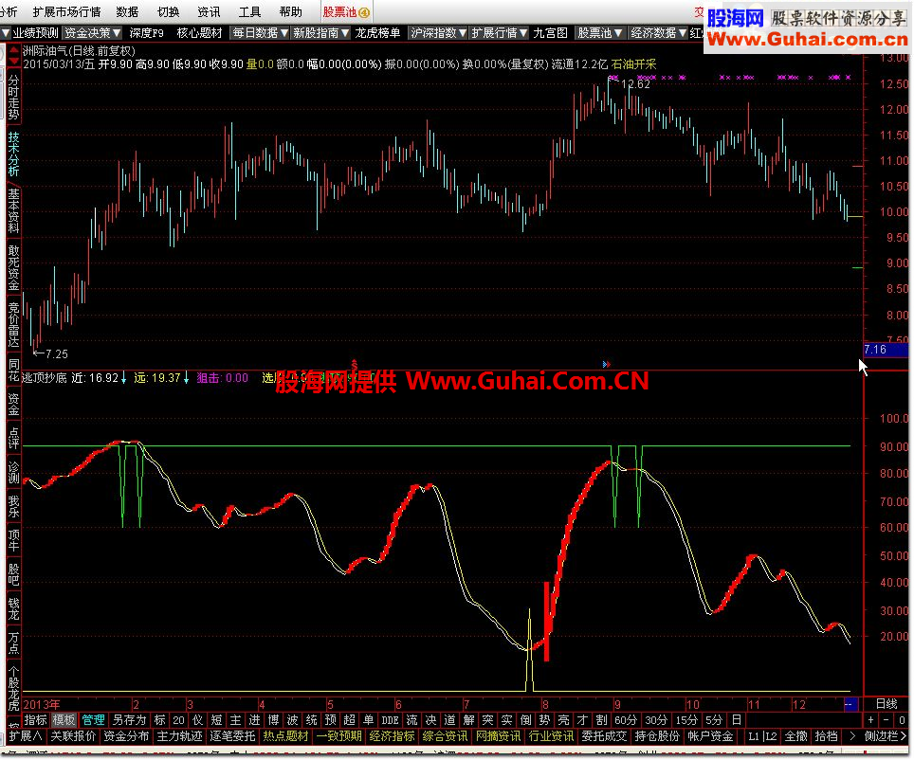Open 点评 in the left sidebar
This screenshot has height=760, width=914.
click(13, 437)
